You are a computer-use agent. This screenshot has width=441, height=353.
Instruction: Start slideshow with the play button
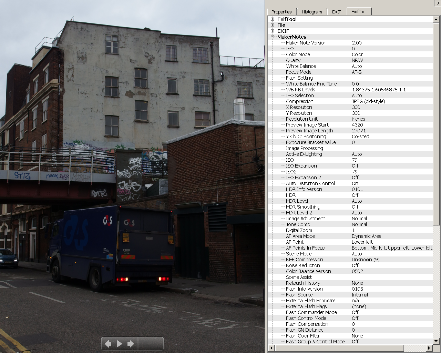120,344
